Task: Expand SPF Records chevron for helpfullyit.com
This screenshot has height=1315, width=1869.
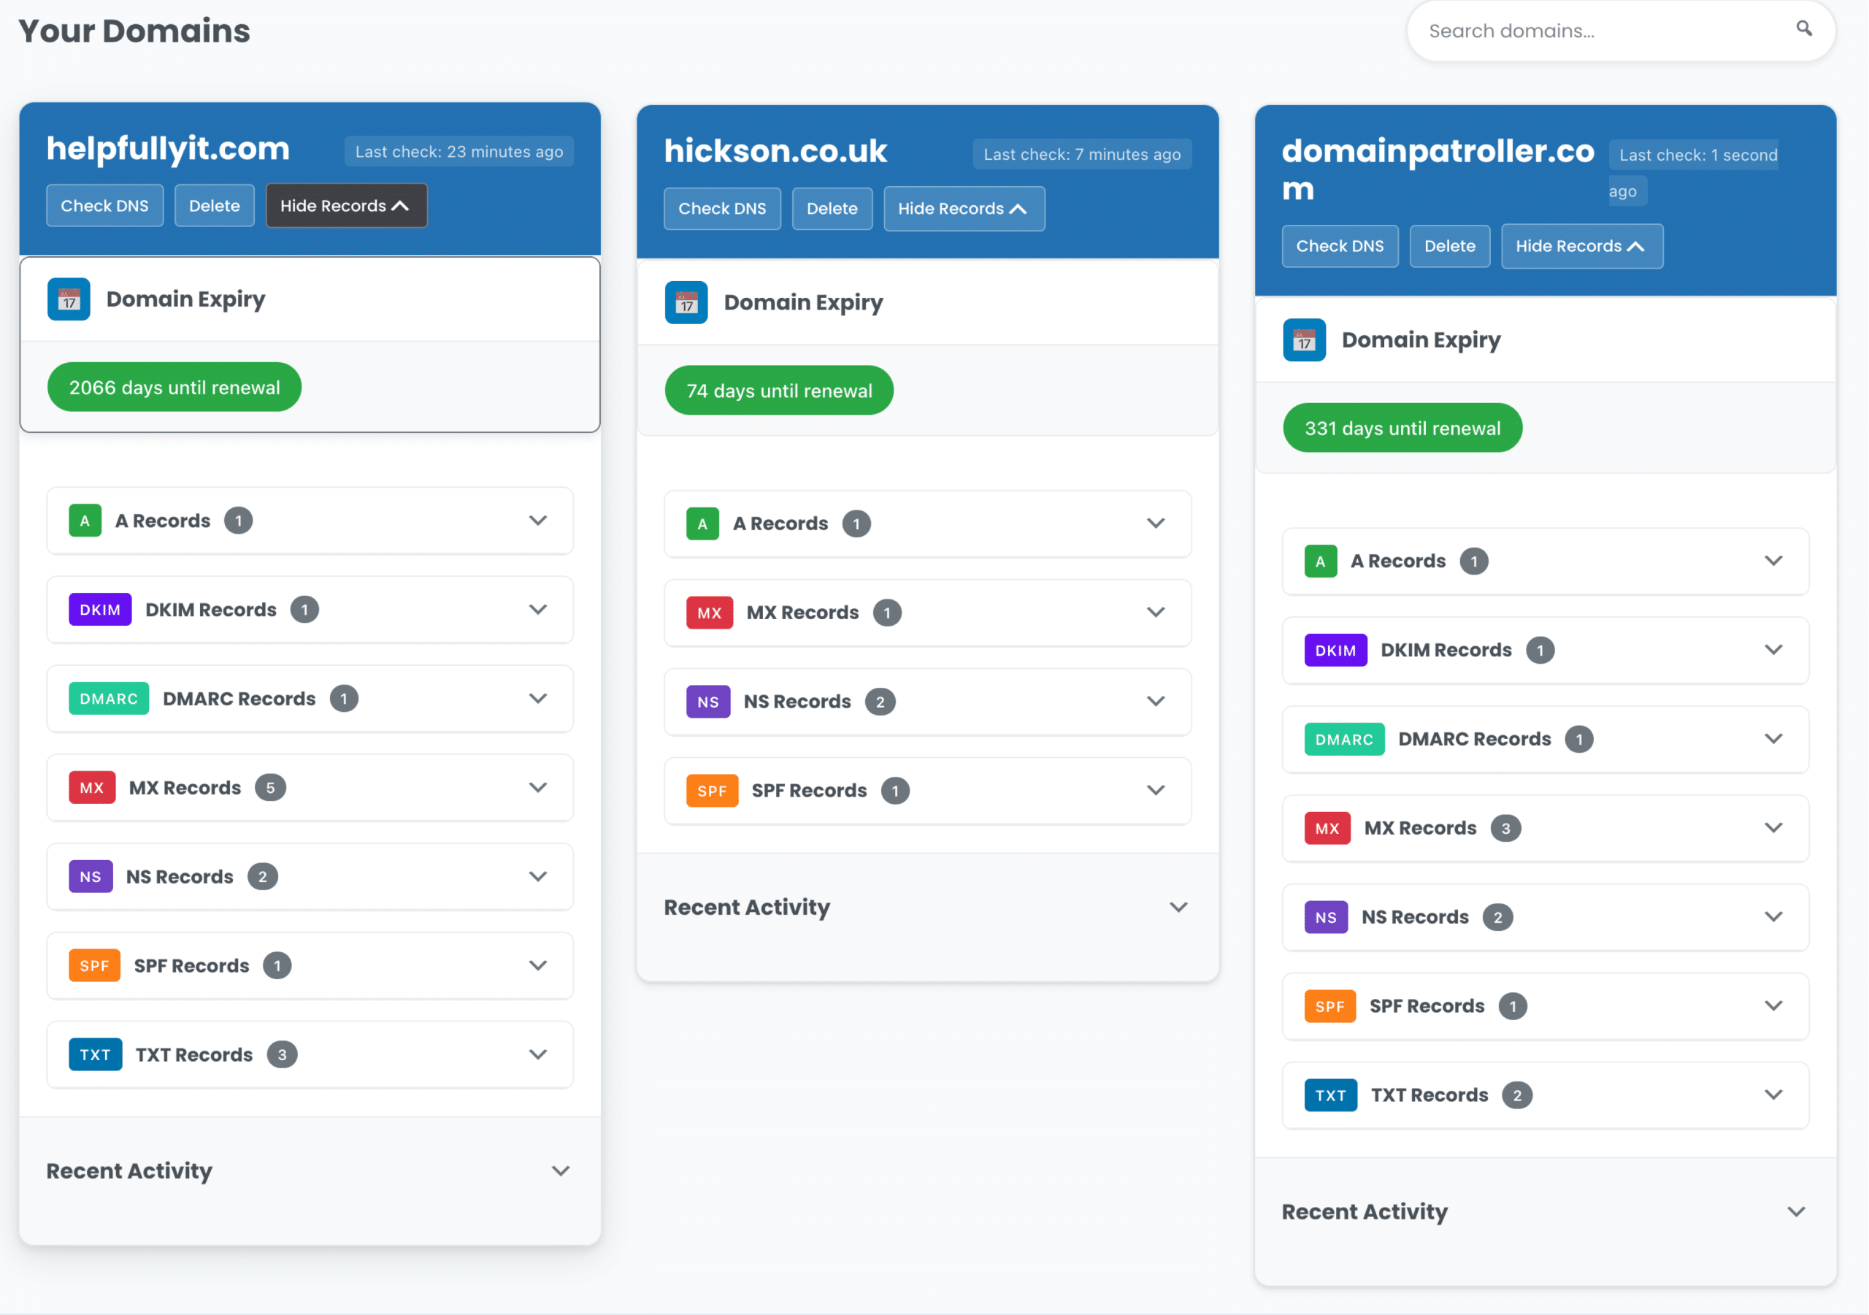Action: 538,966
